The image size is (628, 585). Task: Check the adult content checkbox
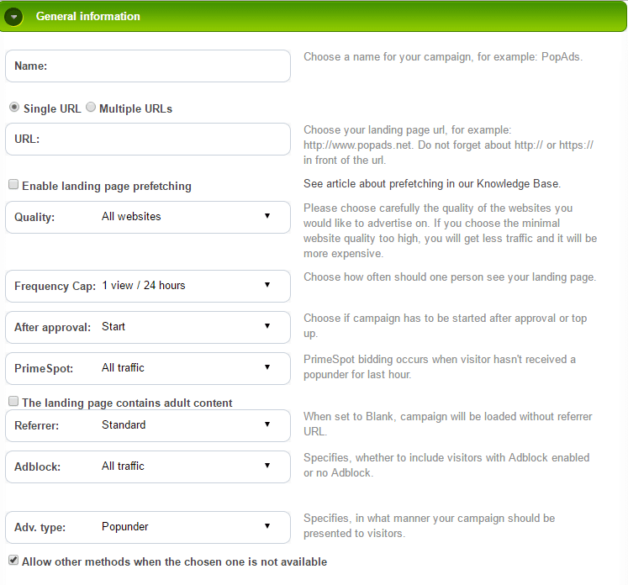click(13, 402)
